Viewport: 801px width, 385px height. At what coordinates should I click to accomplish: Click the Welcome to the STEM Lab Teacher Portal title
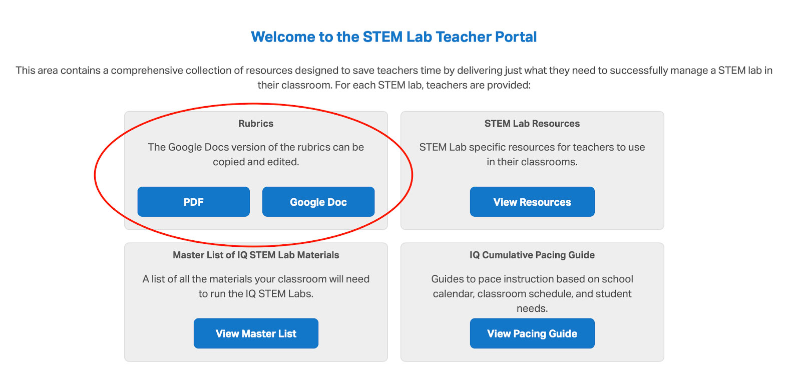394,37
